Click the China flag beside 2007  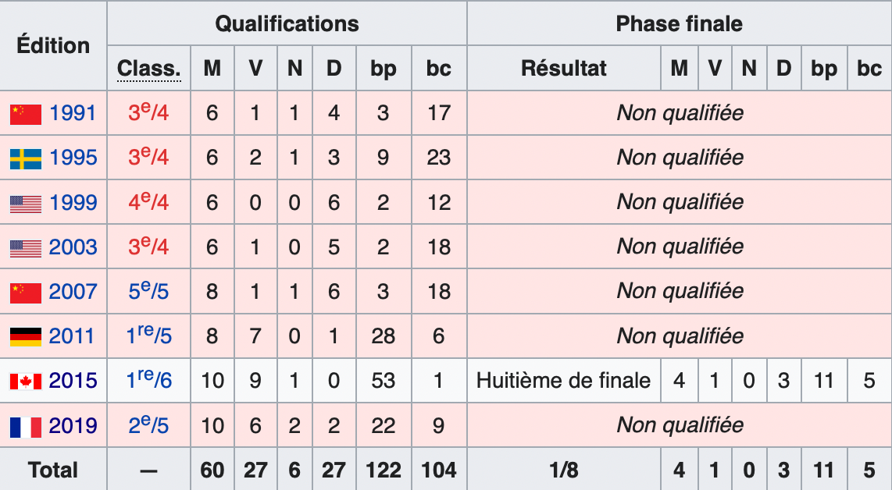click(26, 293)
